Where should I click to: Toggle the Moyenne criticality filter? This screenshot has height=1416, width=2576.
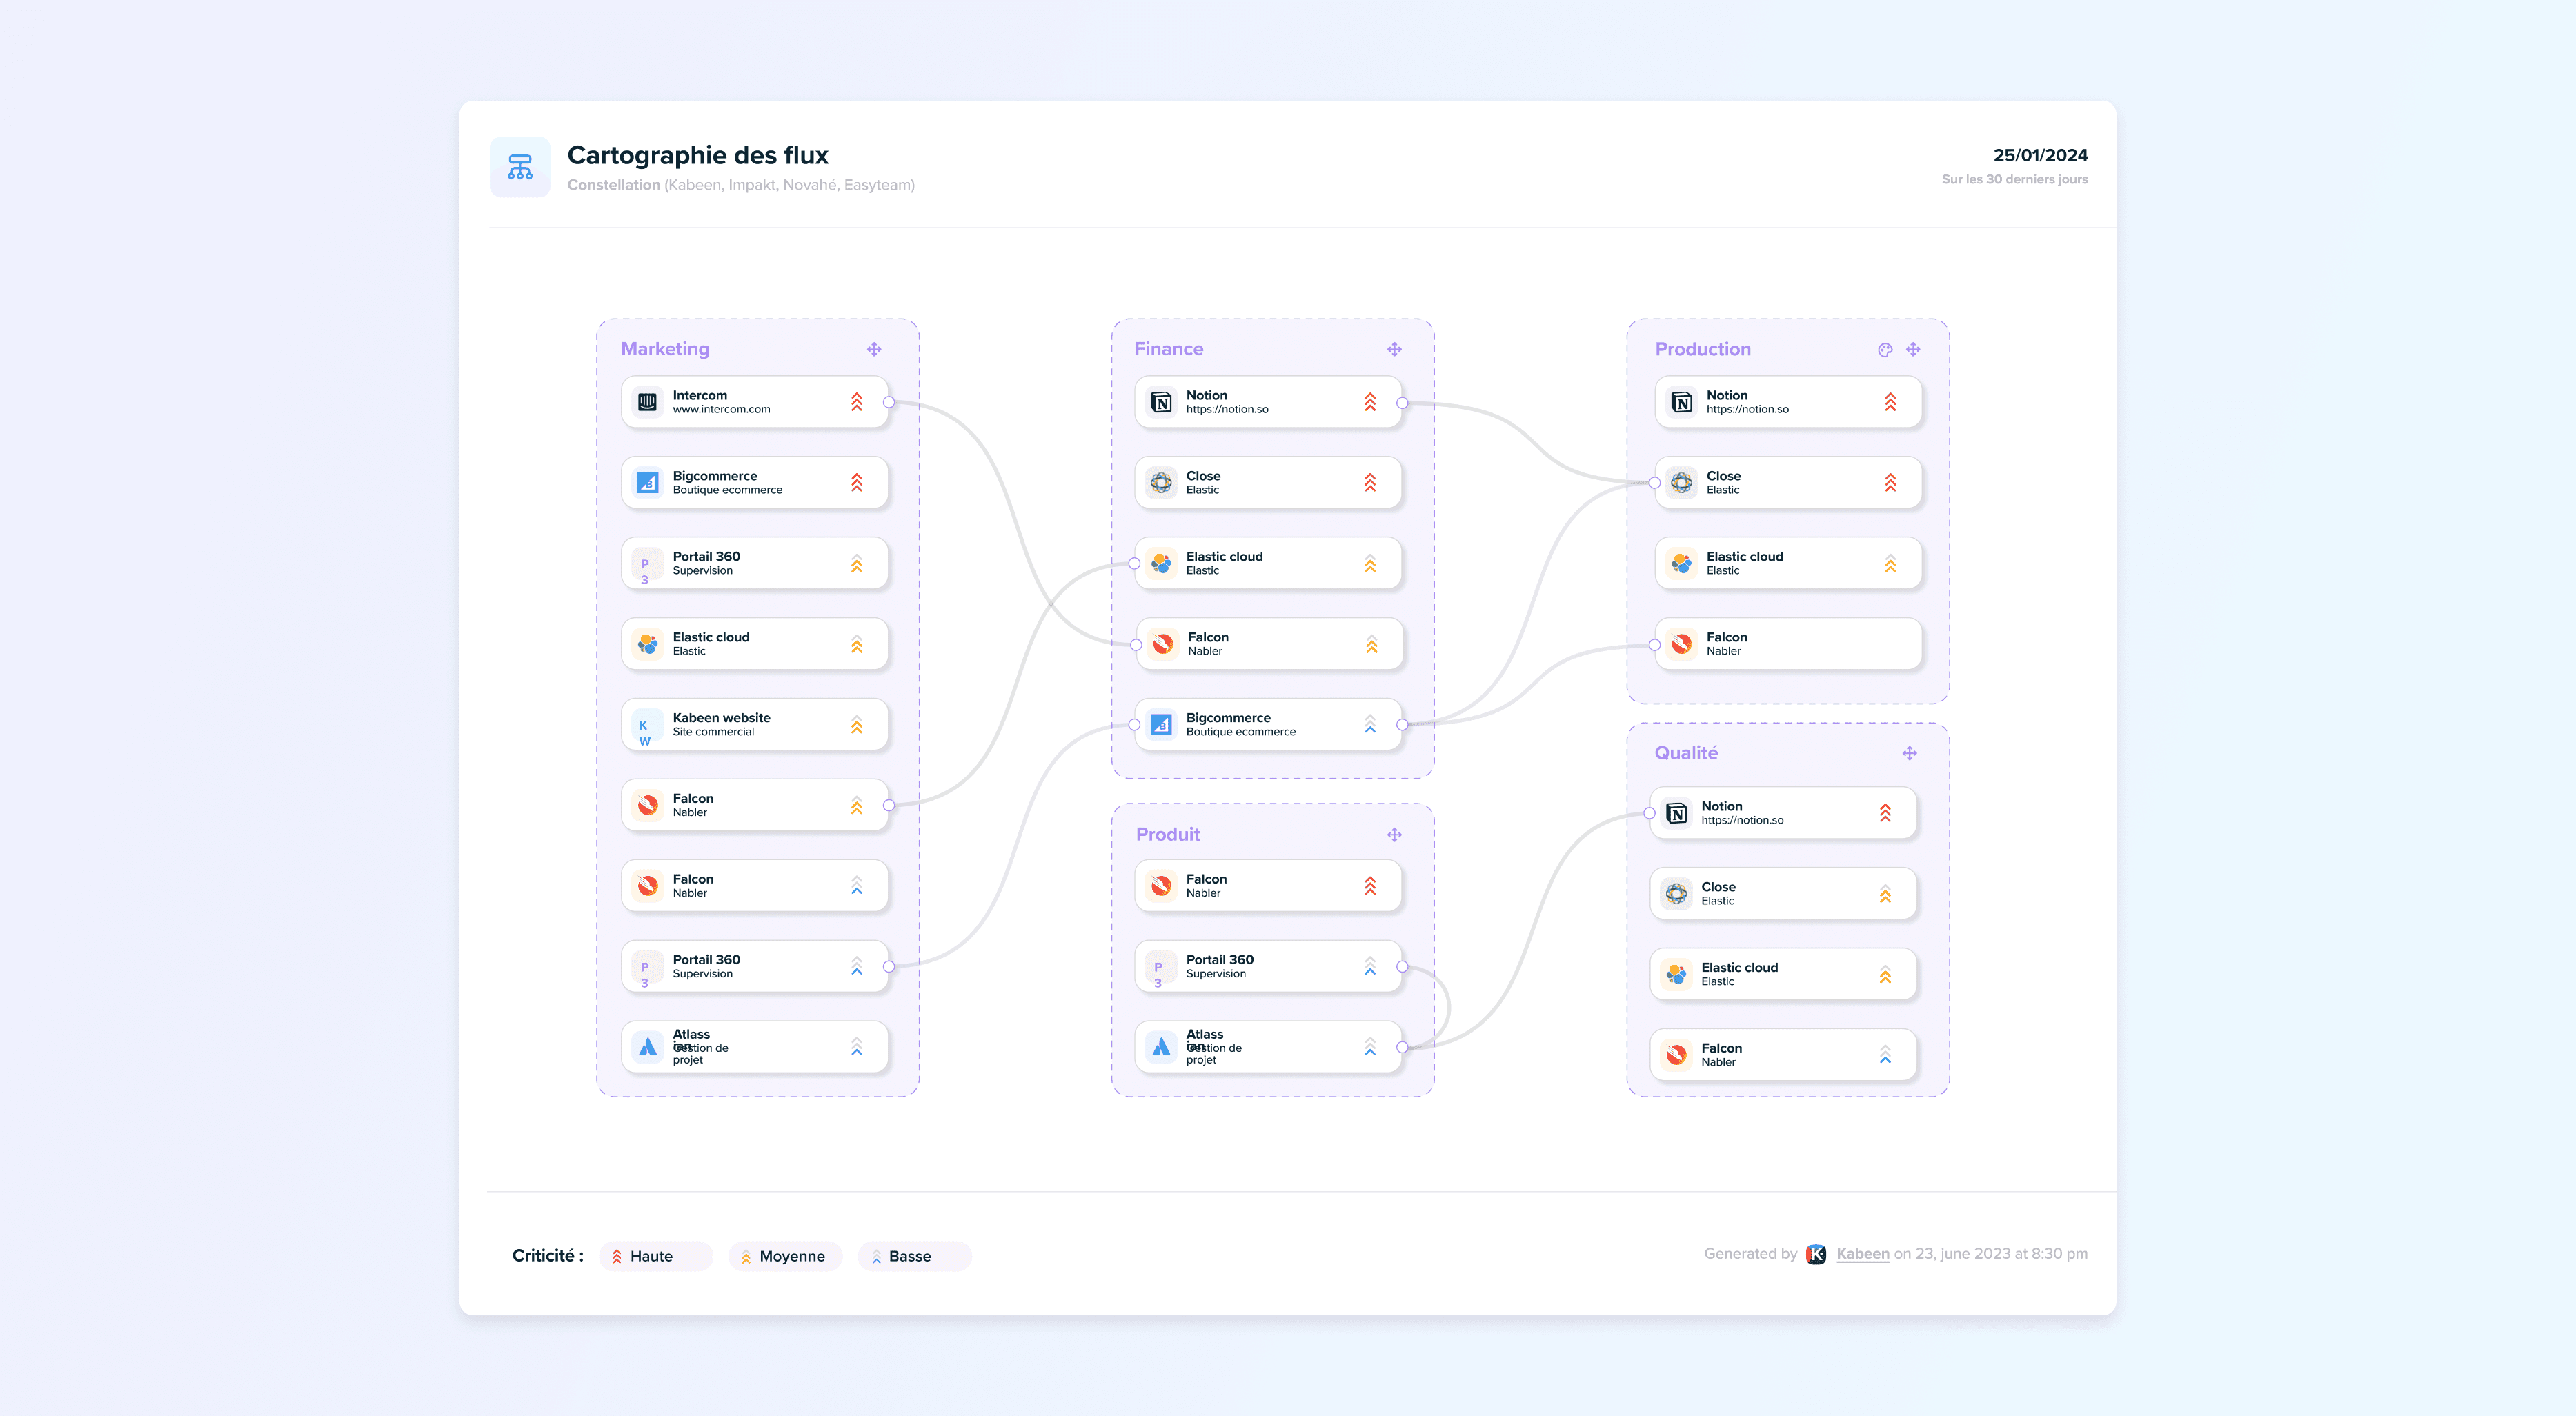click(785, 1256)
